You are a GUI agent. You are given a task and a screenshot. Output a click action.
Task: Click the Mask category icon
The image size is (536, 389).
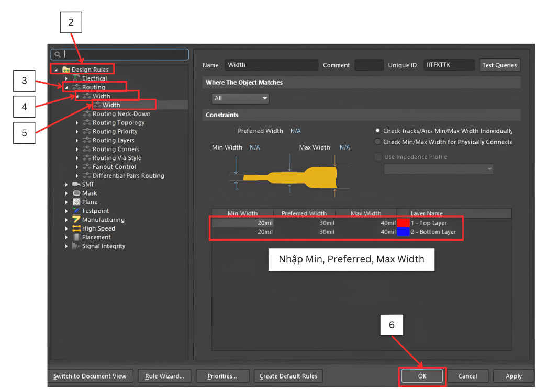tap(76, 193)
